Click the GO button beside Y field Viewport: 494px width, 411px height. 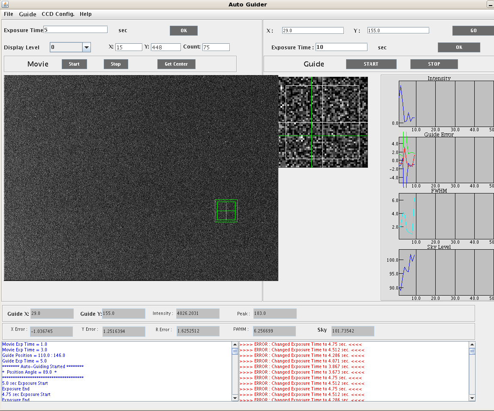473,30
